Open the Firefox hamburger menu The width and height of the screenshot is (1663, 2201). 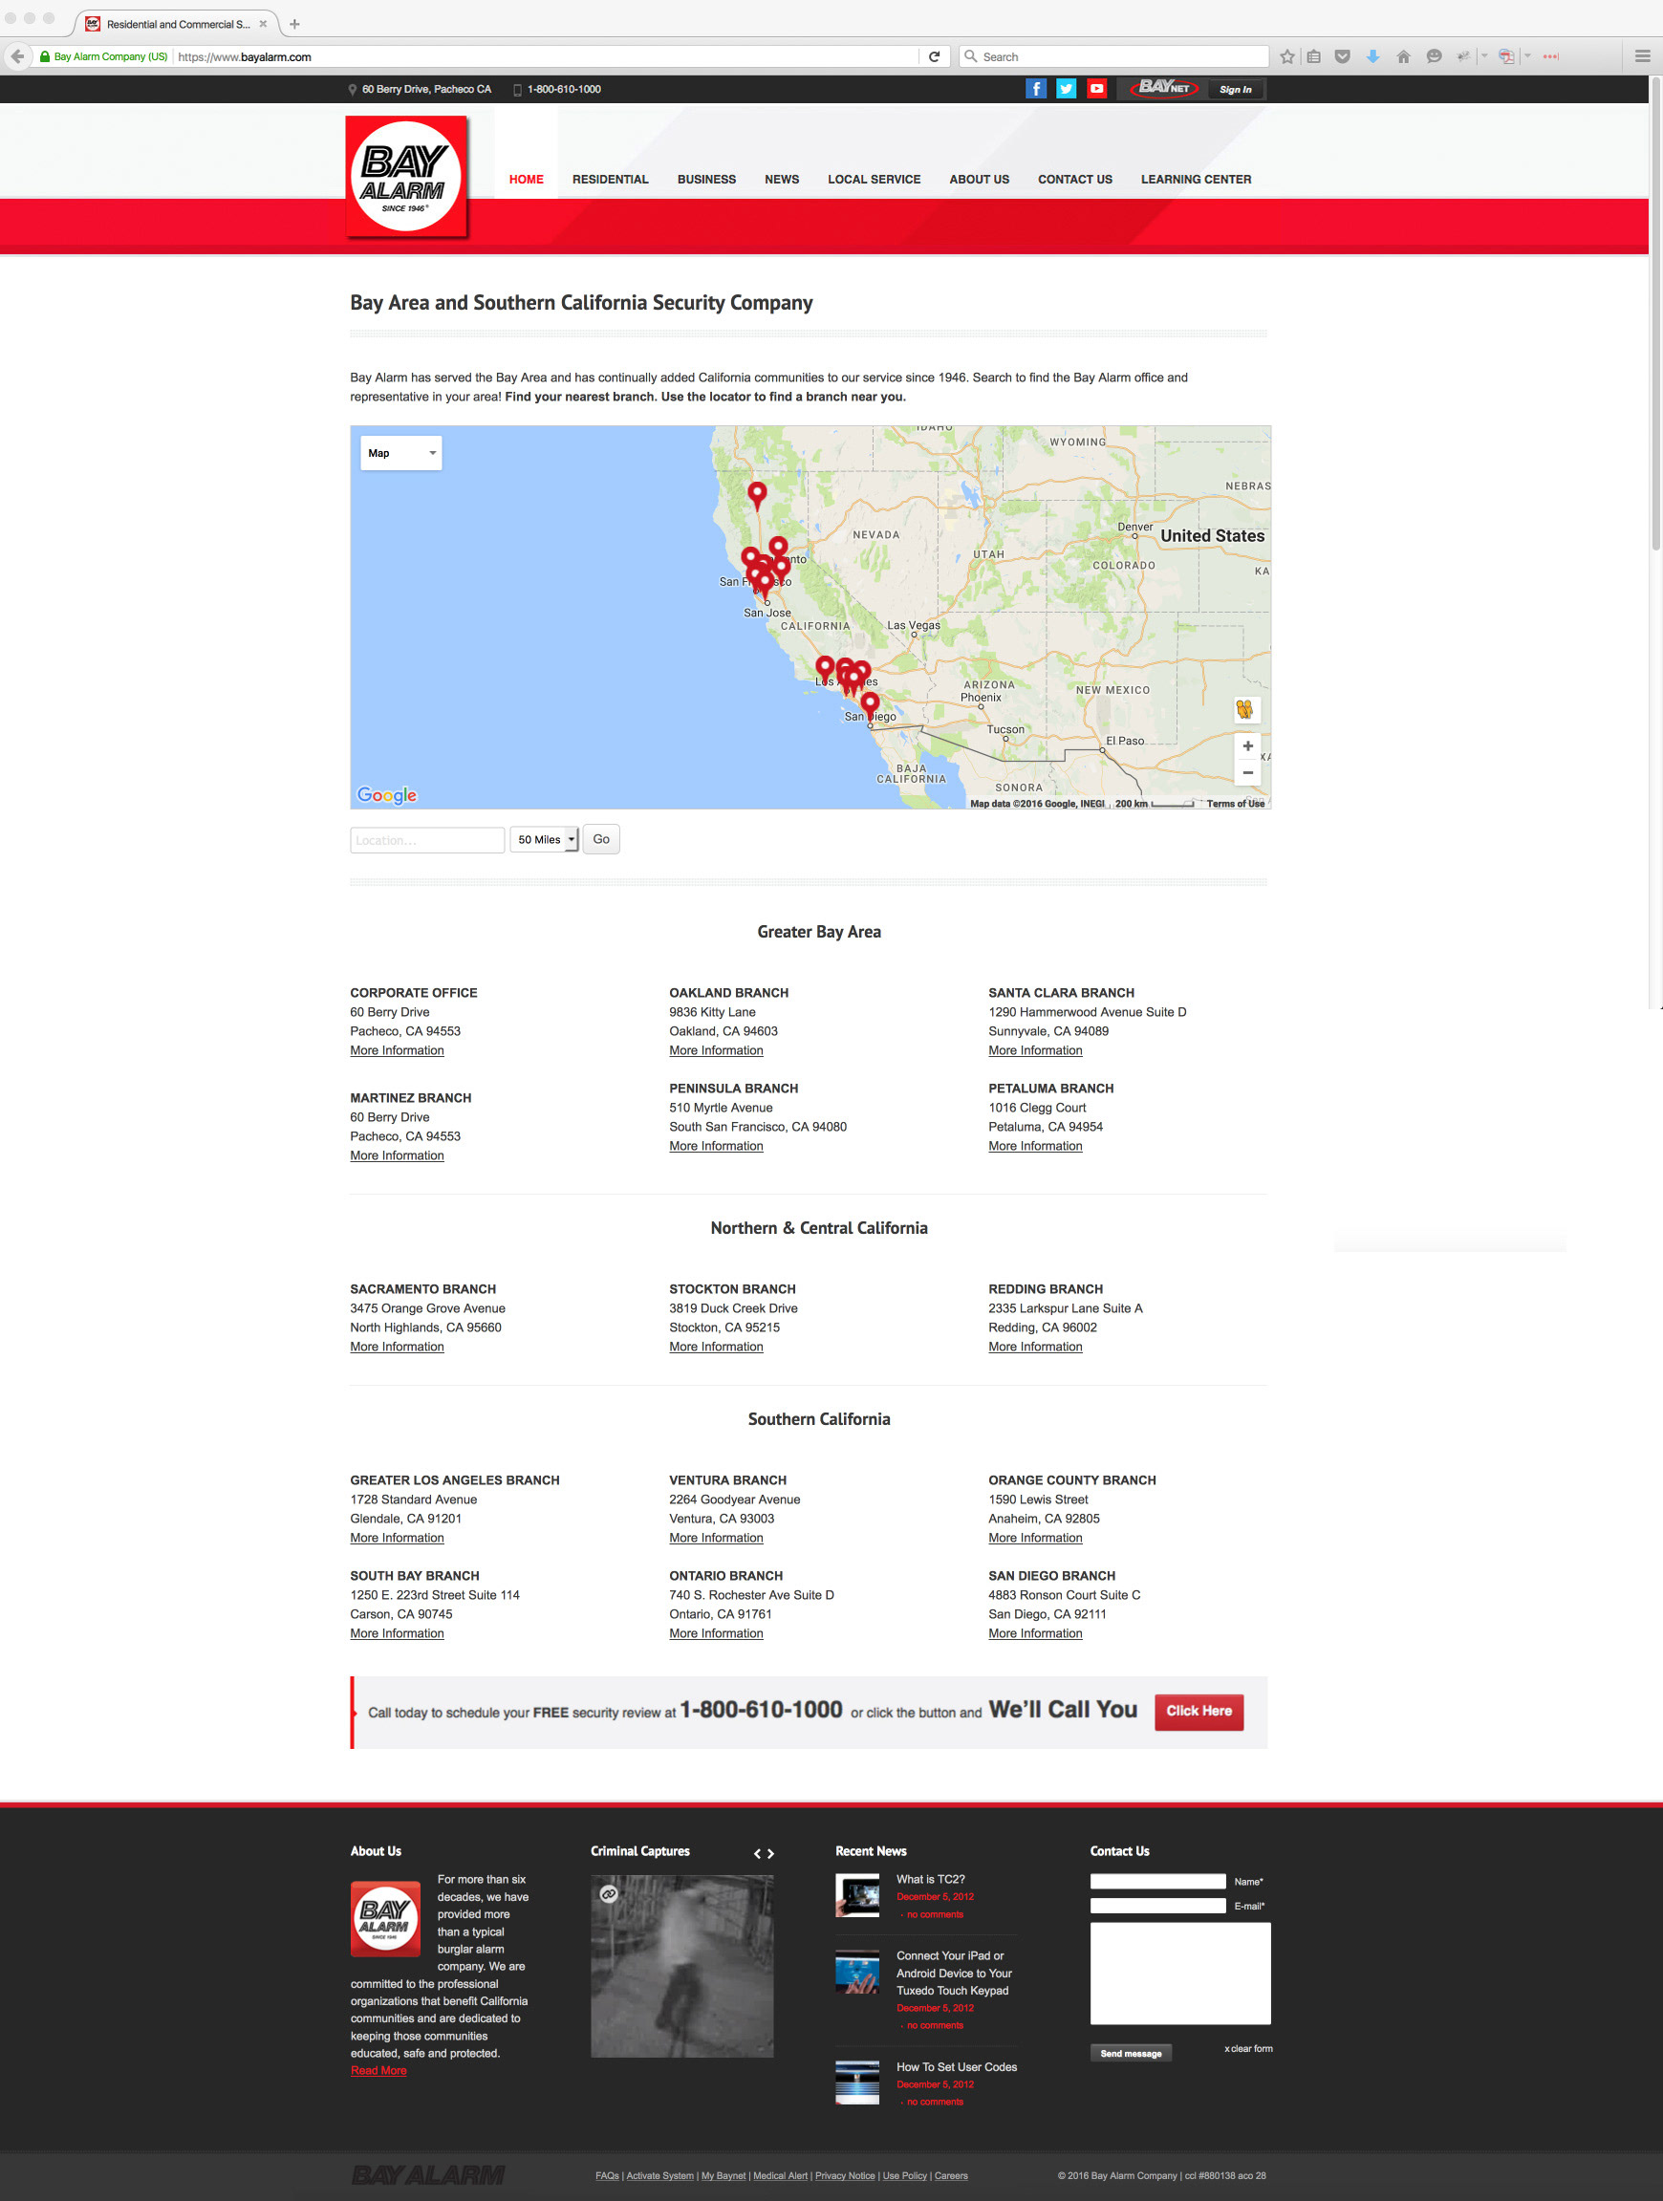tap(1642, 56)
